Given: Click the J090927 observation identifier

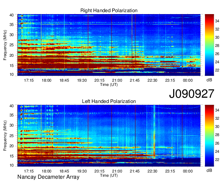Looking at the screenshot, I should 192,93.
